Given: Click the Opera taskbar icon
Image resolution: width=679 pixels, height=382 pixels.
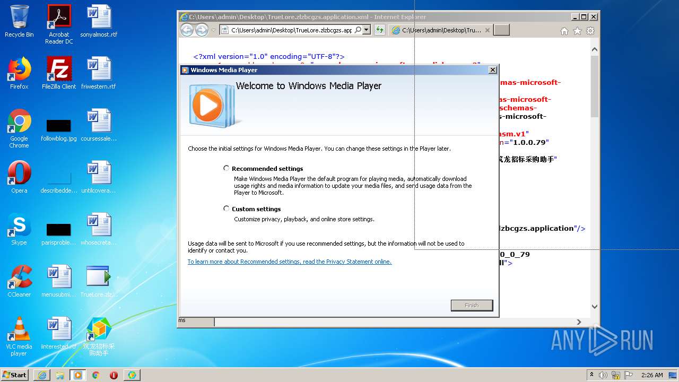Looking at the screenshot, I should pyautogui.click(x=114, y=375).
